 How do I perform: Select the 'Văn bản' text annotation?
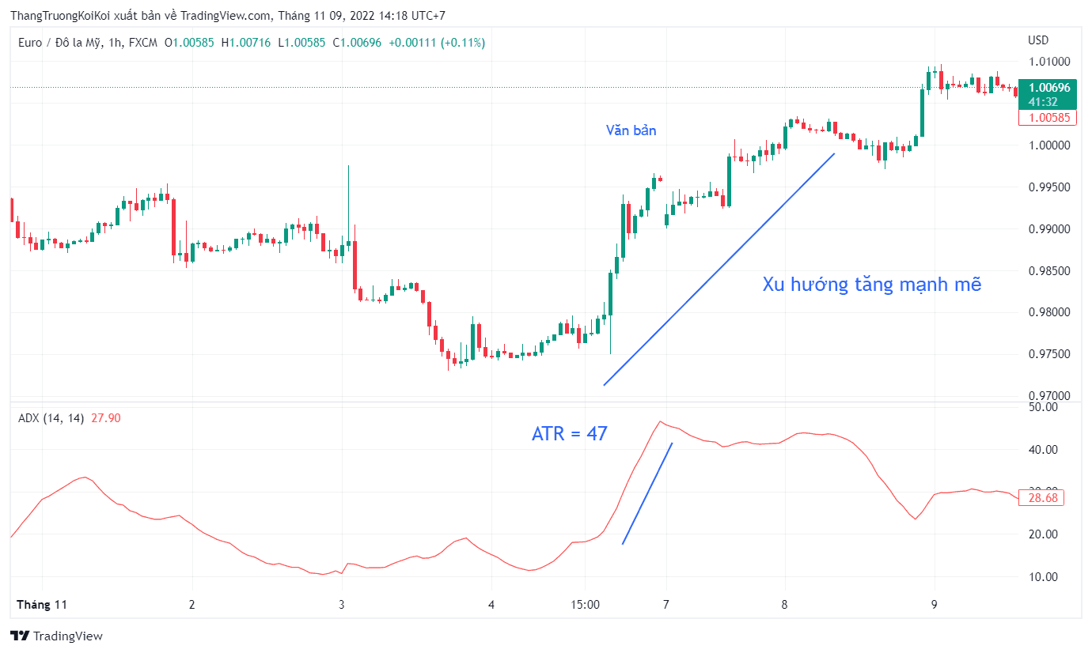coord(631,130)
